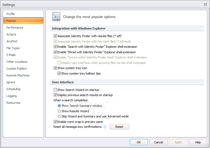Toggle the Shred with Identity Finder shell extension

click(55, 52)
